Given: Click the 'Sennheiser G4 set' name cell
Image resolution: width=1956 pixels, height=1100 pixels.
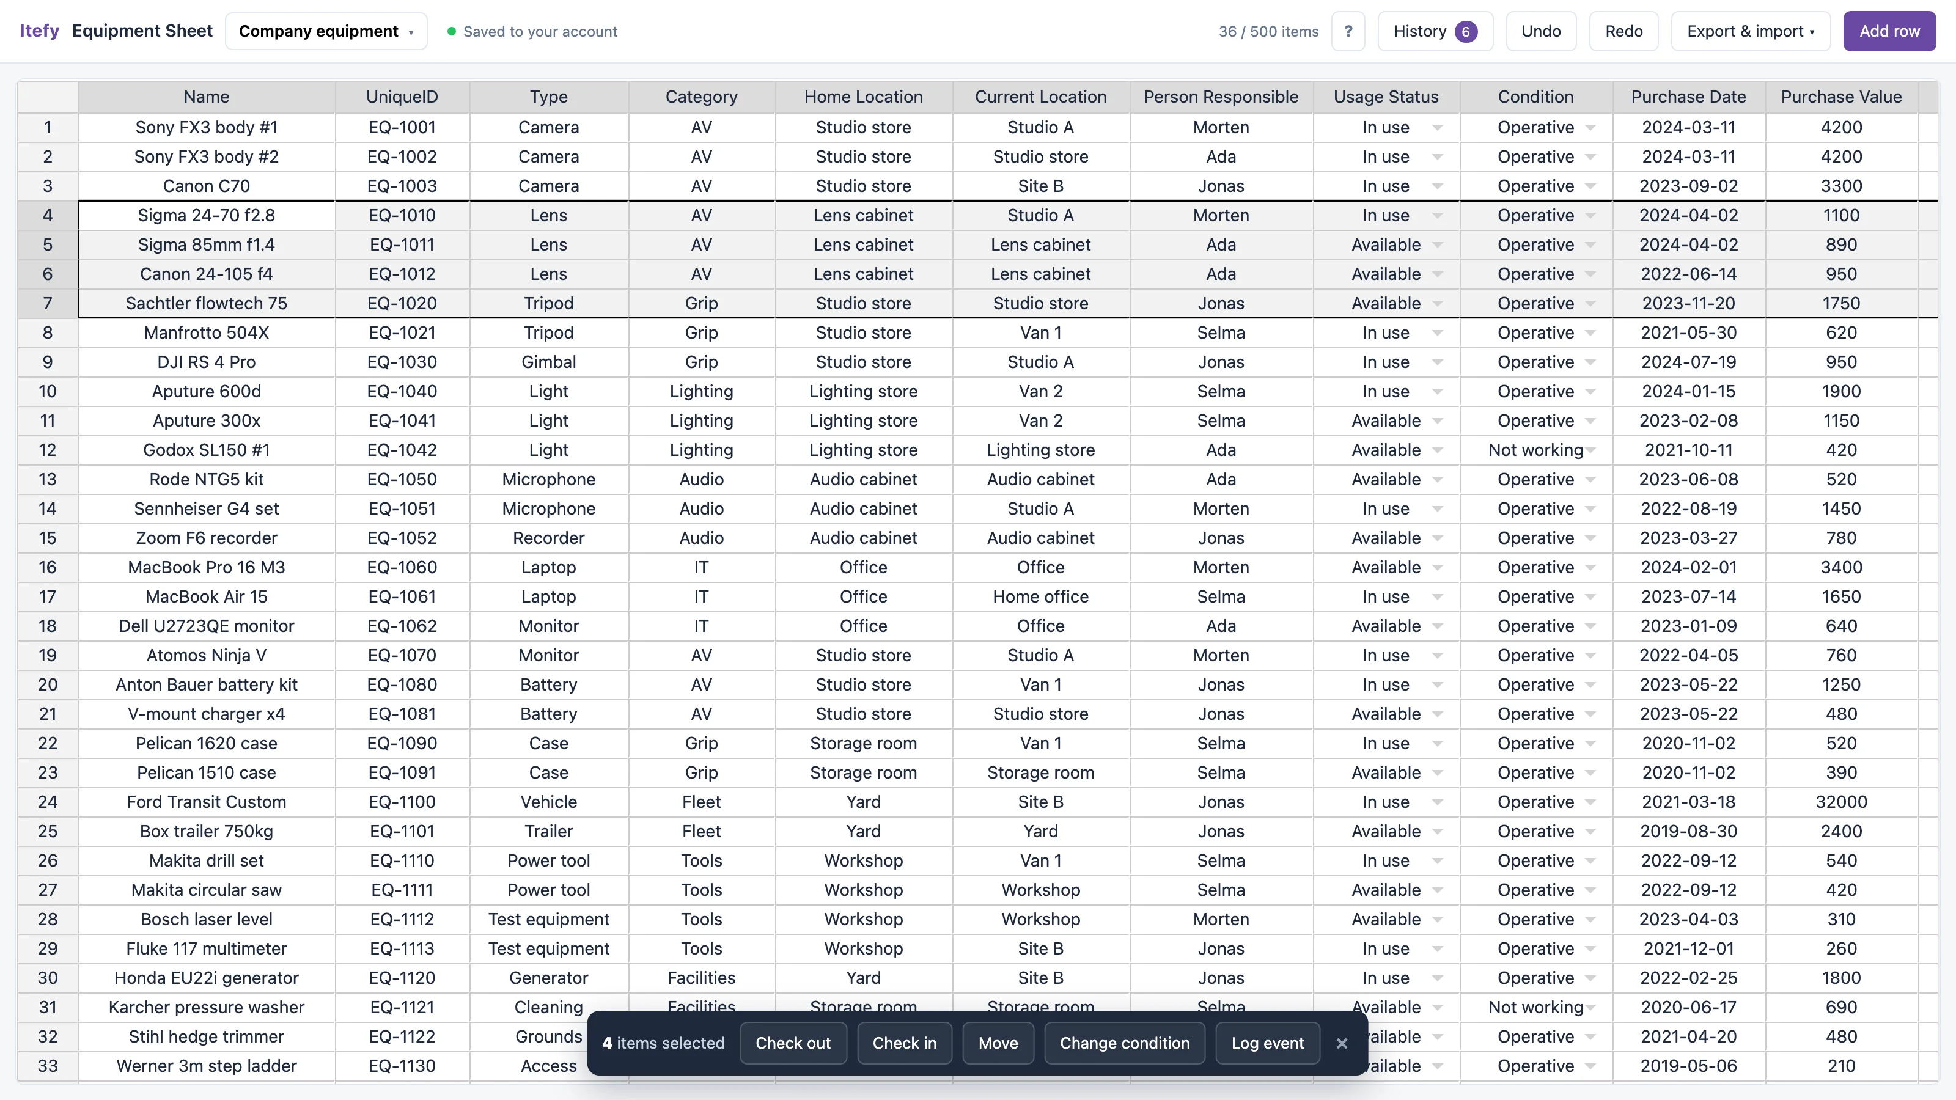Looking at the screenshot, I should [207, 508].
